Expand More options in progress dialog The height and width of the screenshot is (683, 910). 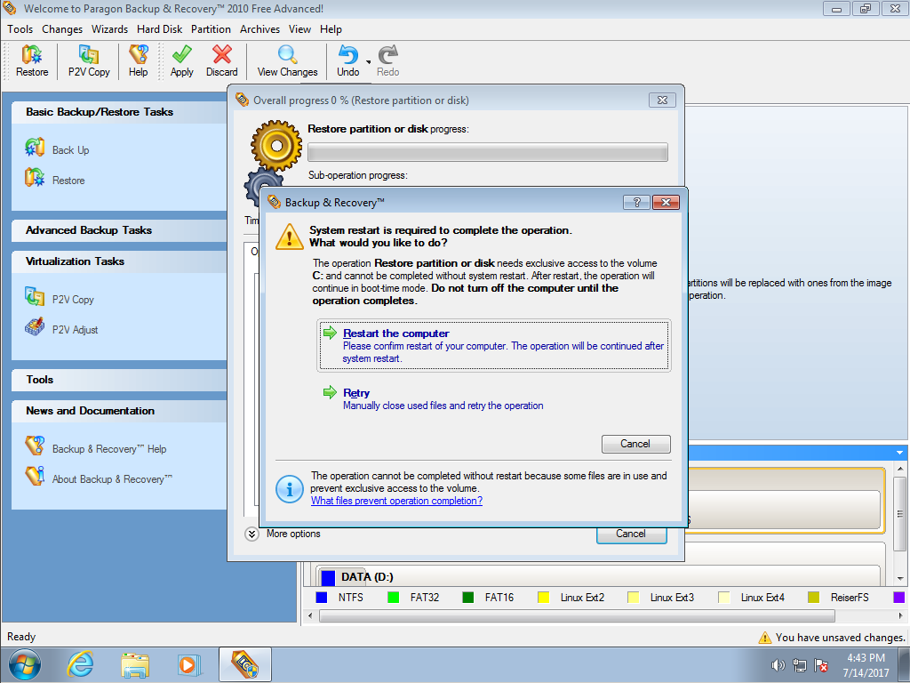[252, 534]
